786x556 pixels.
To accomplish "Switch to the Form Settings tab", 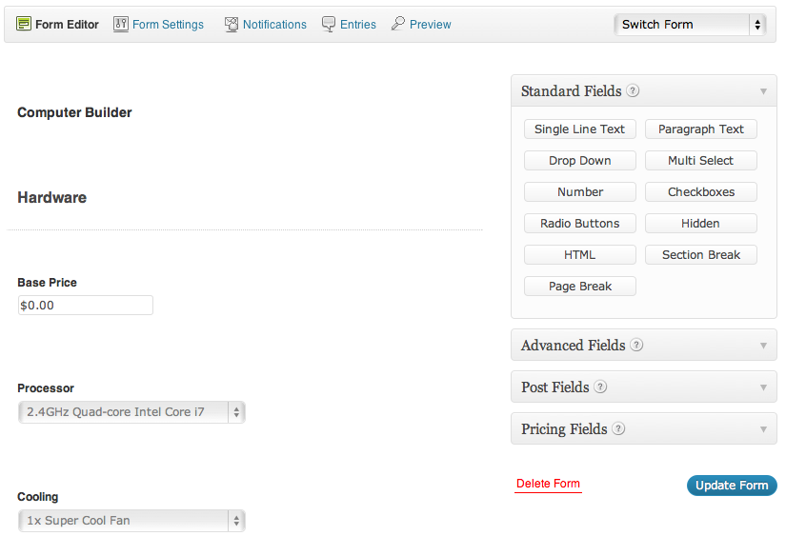I will [x=168, y=25].
